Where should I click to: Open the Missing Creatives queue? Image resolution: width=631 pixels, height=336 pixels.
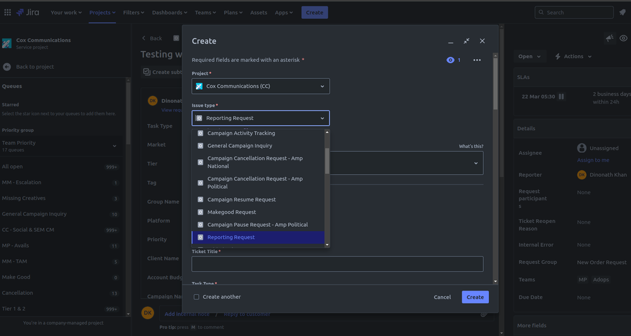[x=61, y=198]
